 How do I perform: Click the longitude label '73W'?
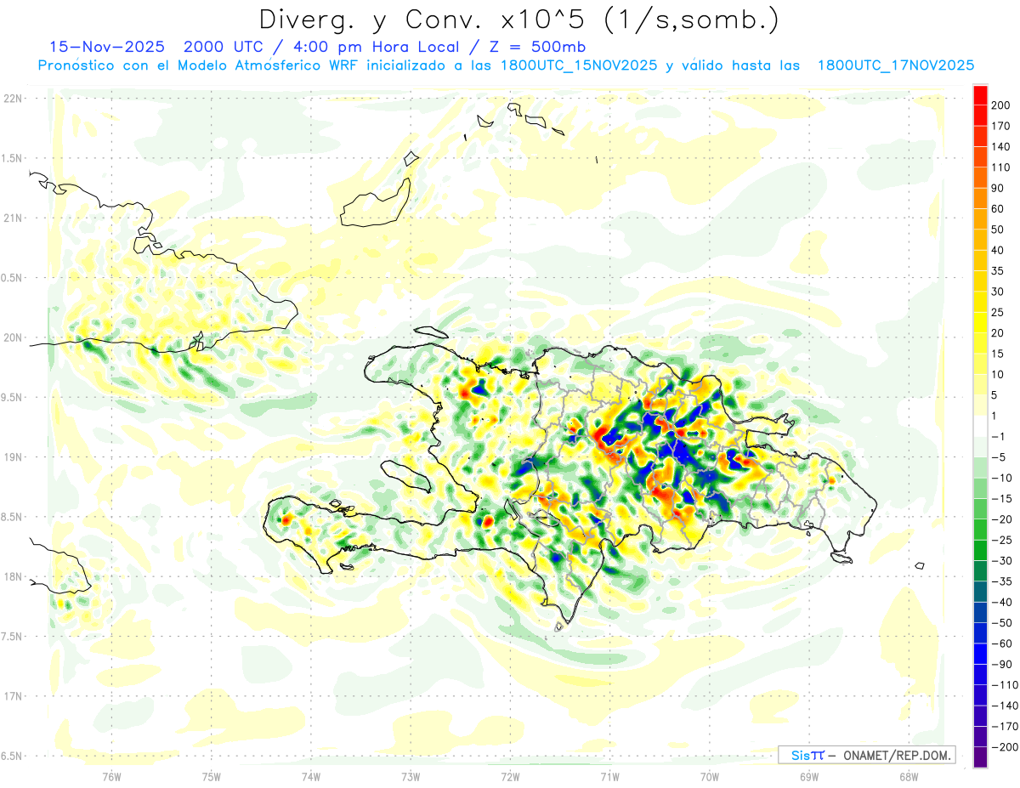click(411, 776)
